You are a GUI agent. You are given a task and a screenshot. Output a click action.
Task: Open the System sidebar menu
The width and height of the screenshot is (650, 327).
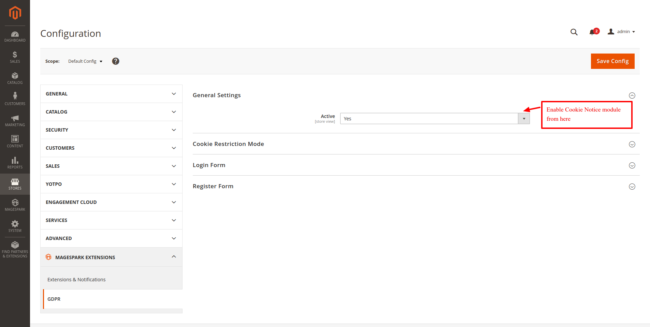[15, 226]
